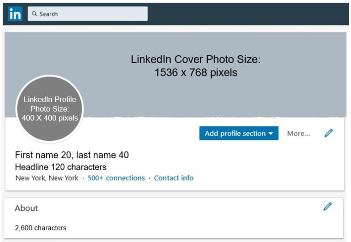Focus the Search input field
351x242 pixels.
91,14
